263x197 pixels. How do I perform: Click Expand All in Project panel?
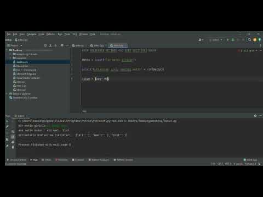(50, 45)
